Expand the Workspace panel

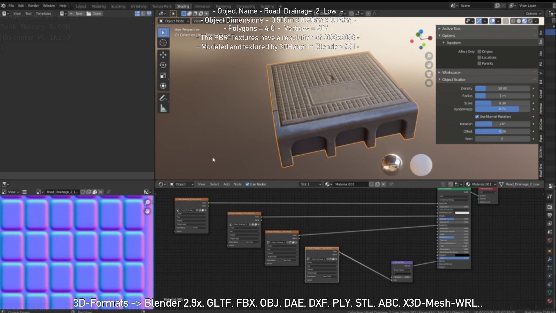pyautogui.click(x=487, y=73)
